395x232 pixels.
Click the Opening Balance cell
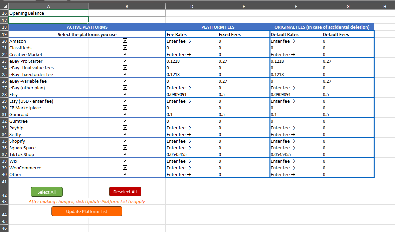point(48,13)
